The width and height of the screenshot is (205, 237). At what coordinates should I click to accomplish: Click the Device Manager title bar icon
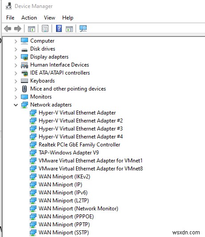(x=8, y=6)
